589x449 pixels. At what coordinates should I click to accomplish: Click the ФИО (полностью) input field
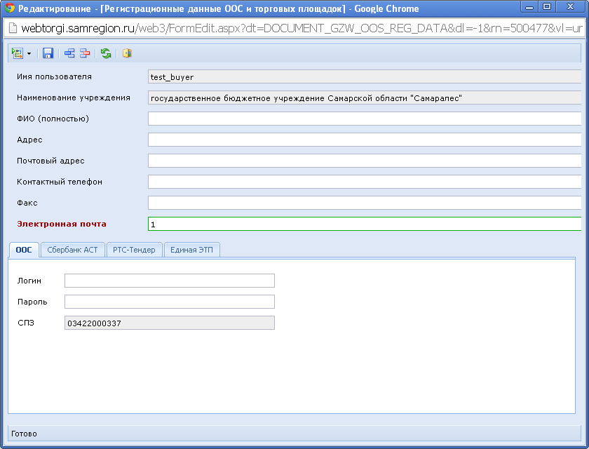(365, 119)
